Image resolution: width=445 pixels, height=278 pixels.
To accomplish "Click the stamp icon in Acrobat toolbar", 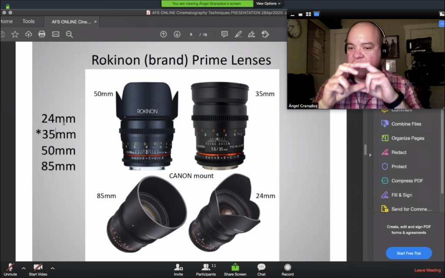I will click(265, 34).
